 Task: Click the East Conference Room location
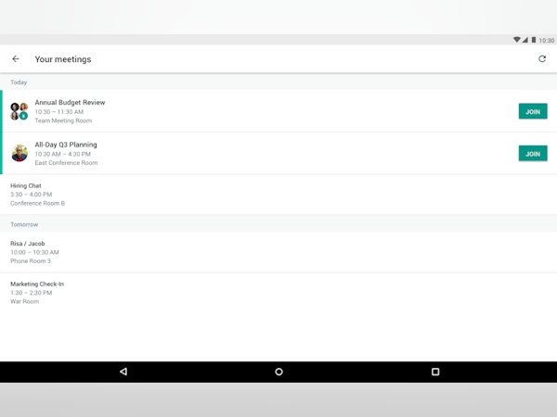click(x=66, y=163)
